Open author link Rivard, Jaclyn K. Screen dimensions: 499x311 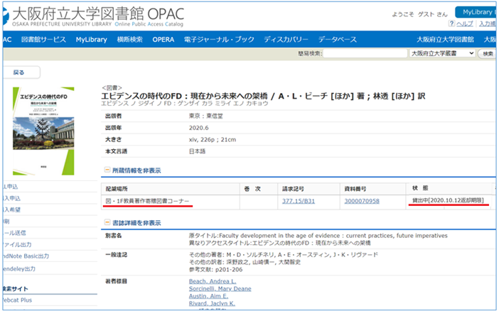coord(212,303)
